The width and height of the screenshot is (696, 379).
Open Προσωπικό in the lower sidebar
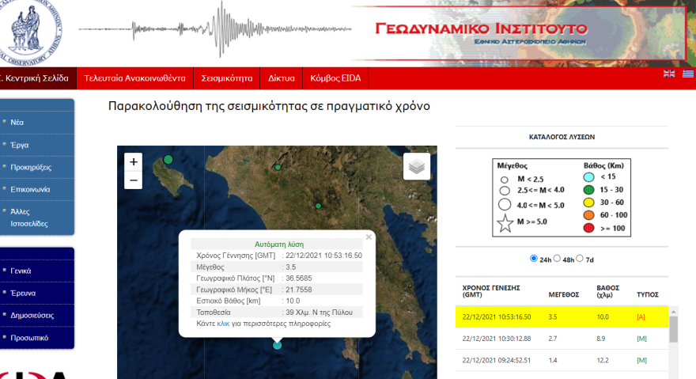[x=29, y=338]
